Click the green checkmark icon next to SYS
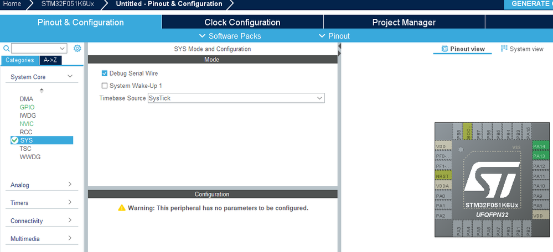The image size is (553, 252). point(14,140)
